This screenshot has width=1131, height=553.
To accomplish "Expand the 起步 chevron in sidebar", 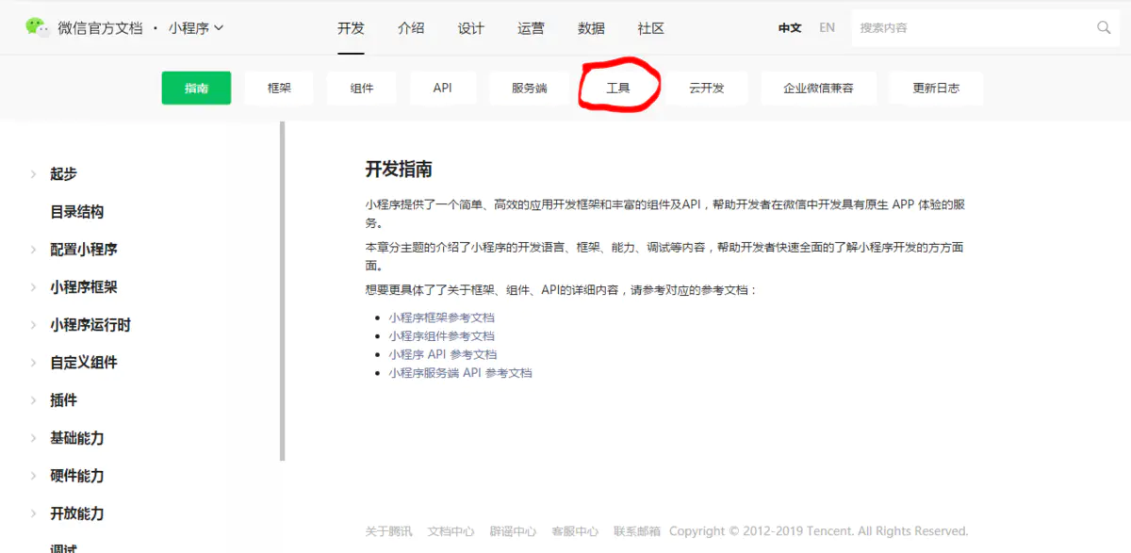I will click(x=33, y=174).
